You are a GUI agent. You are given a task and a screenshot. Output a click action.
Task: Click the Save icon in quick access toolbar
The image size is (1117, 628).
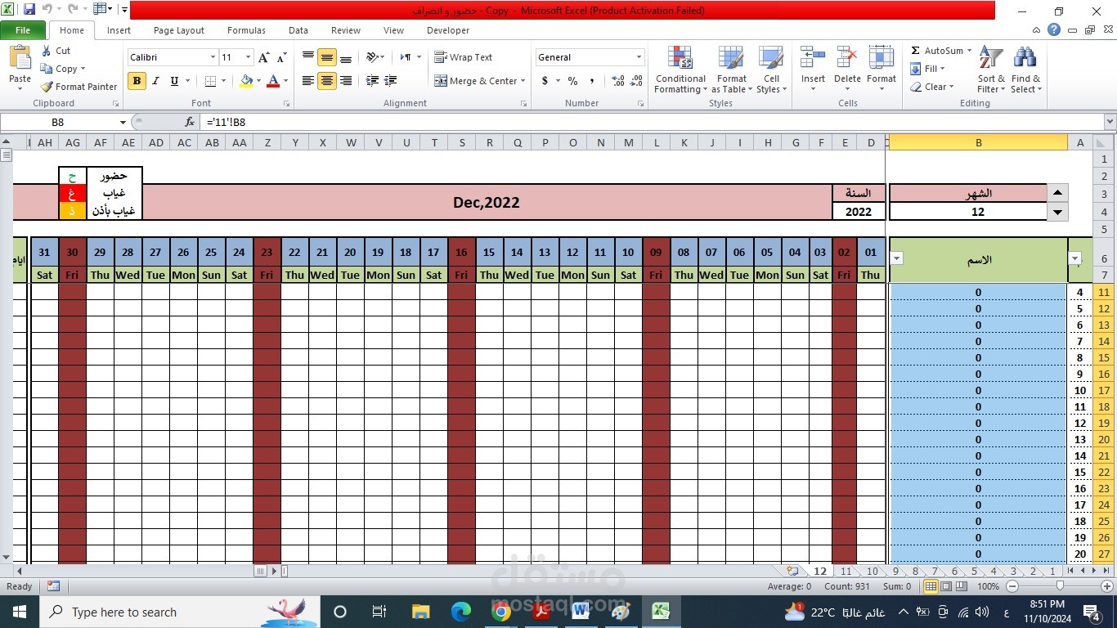pos(29,10)
